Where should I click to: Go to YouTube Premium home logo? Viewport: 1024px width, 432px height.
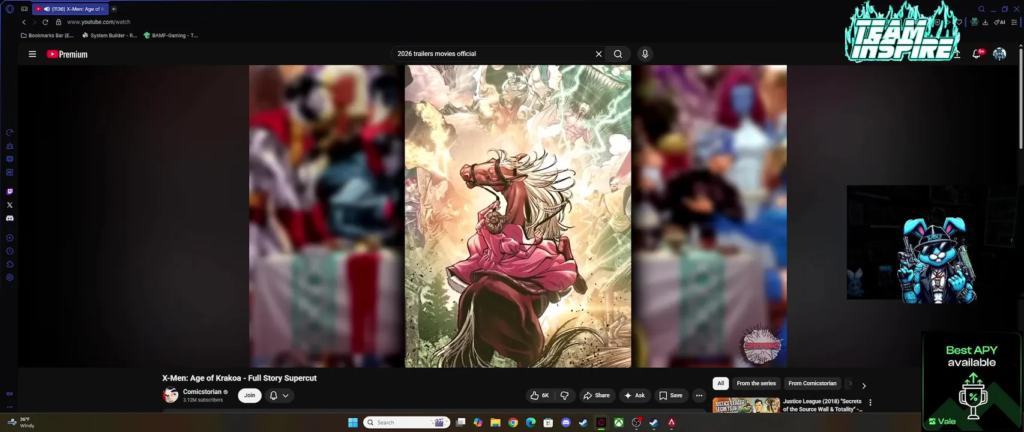point(67,54)
